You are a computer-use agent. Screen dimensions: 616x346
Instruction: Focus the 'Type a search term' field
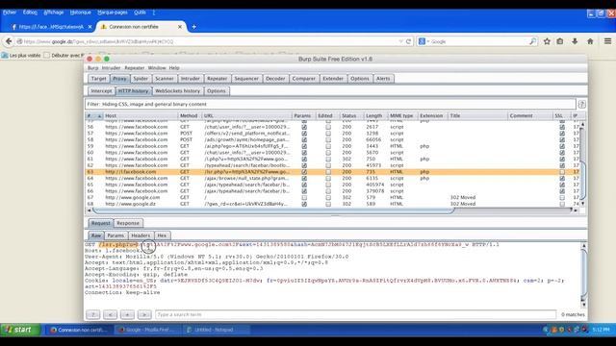(x=355, y=314)
